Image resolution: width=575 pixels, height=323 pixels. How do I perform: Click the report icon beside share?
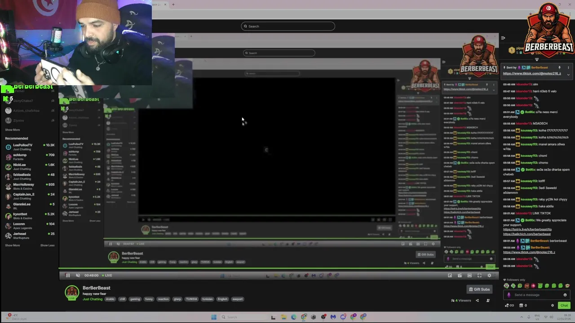tap(488, 301)
